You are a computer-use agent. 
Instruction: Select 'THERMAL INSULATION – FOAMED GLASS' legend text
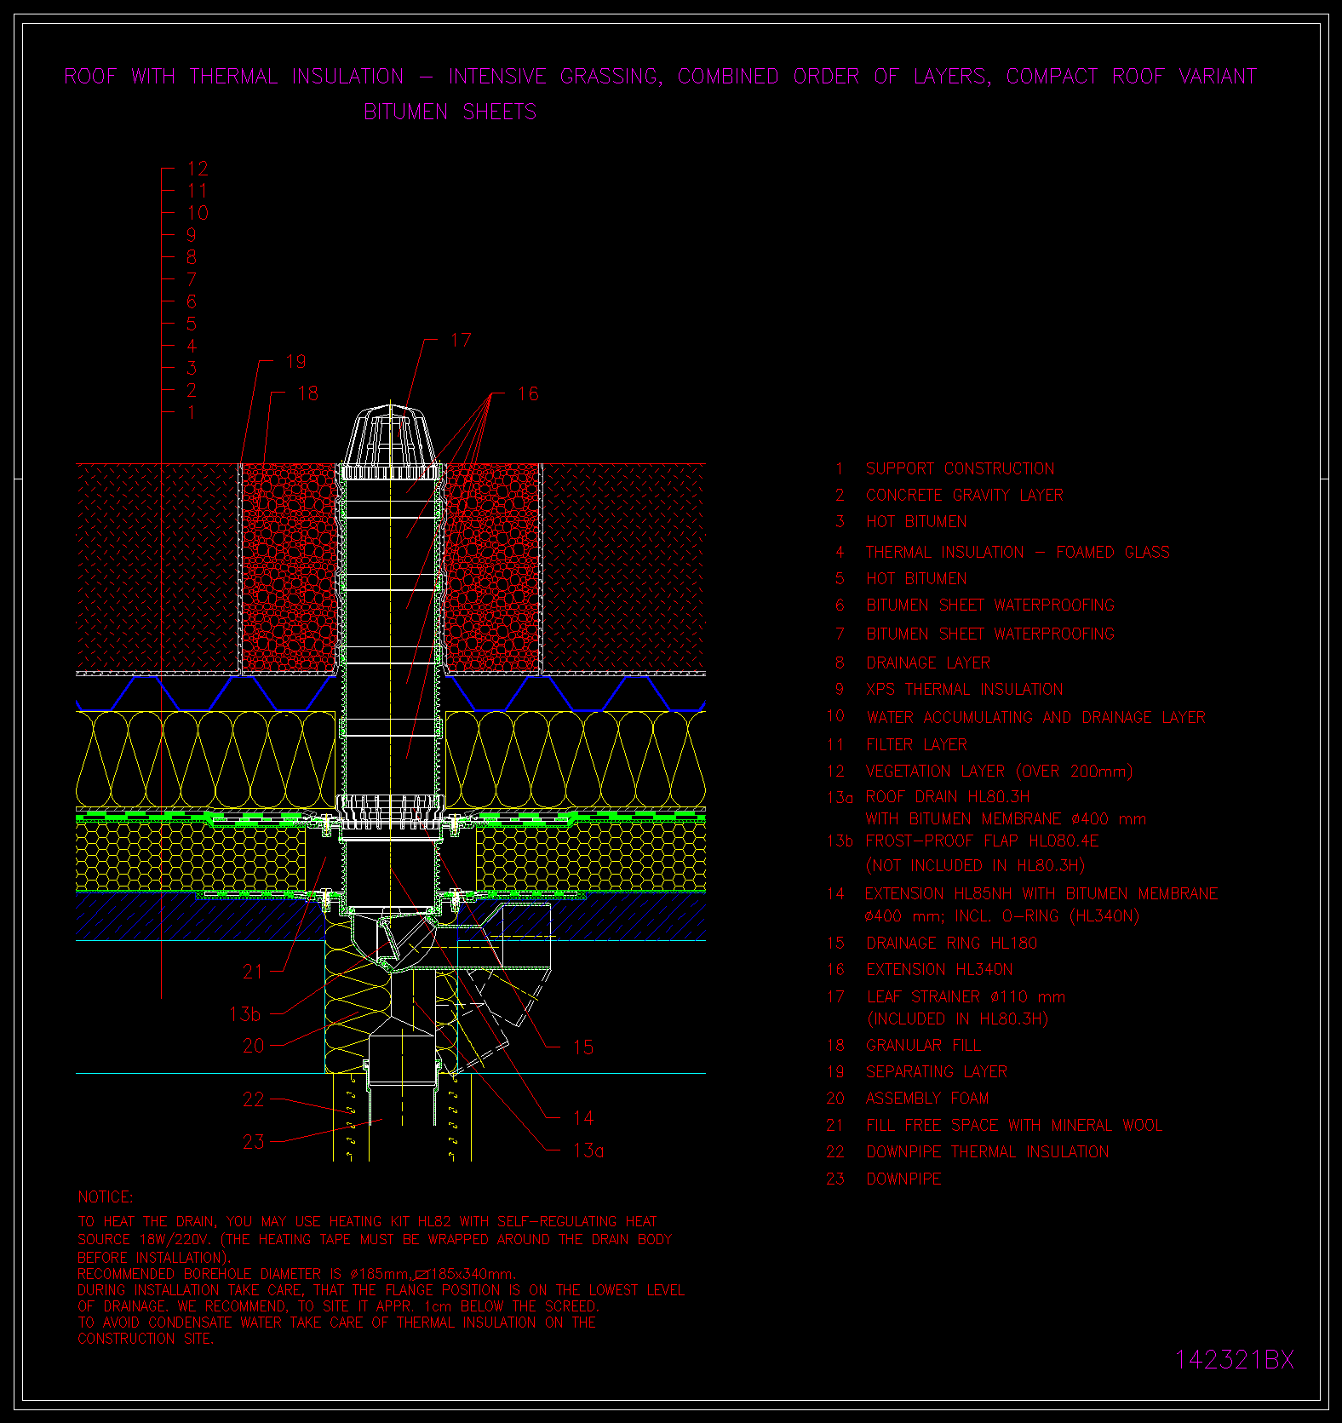point(1018,553)
